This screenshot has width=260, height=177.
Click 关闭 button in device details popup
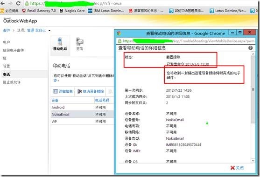[237, 168]
